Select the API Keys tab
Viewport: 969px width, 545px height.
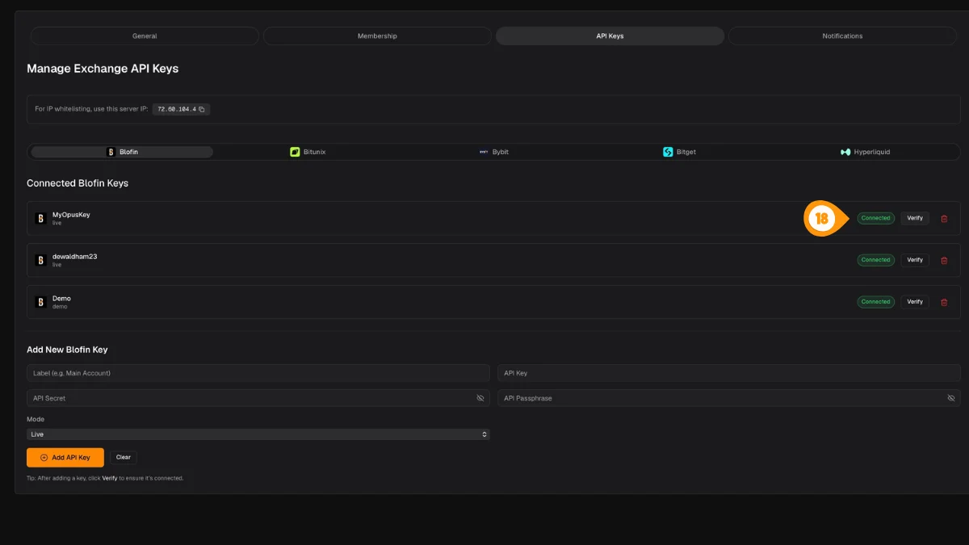pos(610,36)
